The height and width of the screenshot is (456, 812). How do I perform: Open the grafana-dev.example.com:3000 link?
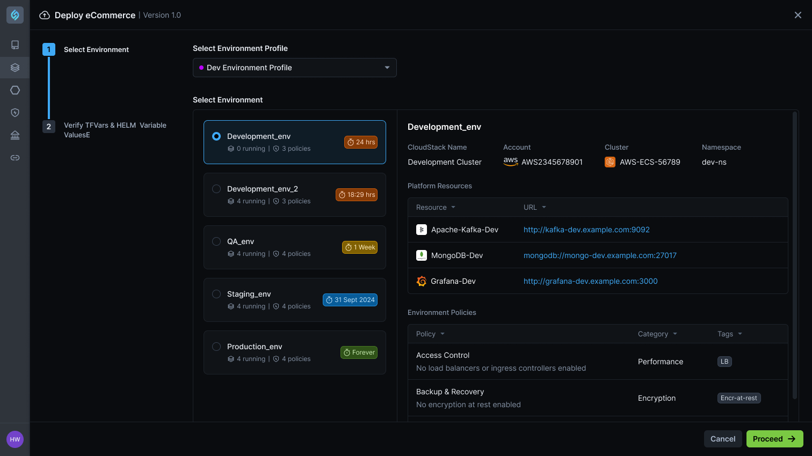pyautogui.click(x=590, y=281)
